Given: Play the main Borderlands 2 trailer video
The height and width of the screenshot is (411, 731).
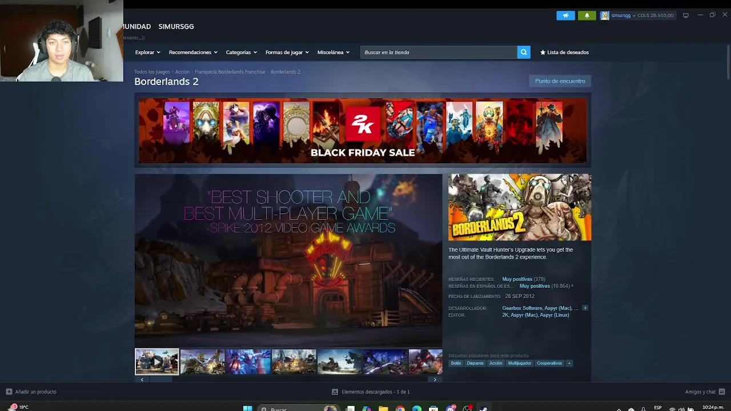Looking at the screenshot, I should 288,260.
